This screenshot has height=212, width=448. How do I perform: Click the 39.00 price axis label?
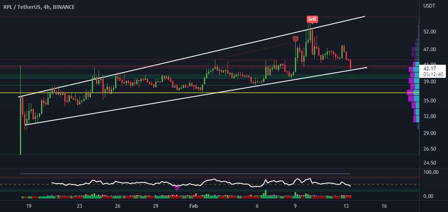431,82
